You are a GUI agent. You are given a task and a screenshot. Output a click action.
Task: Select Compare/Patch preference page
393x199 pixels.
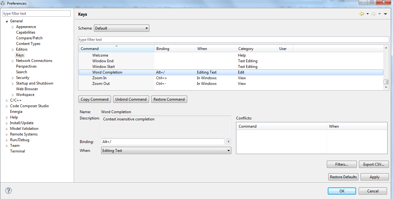[x=29, y=38]
